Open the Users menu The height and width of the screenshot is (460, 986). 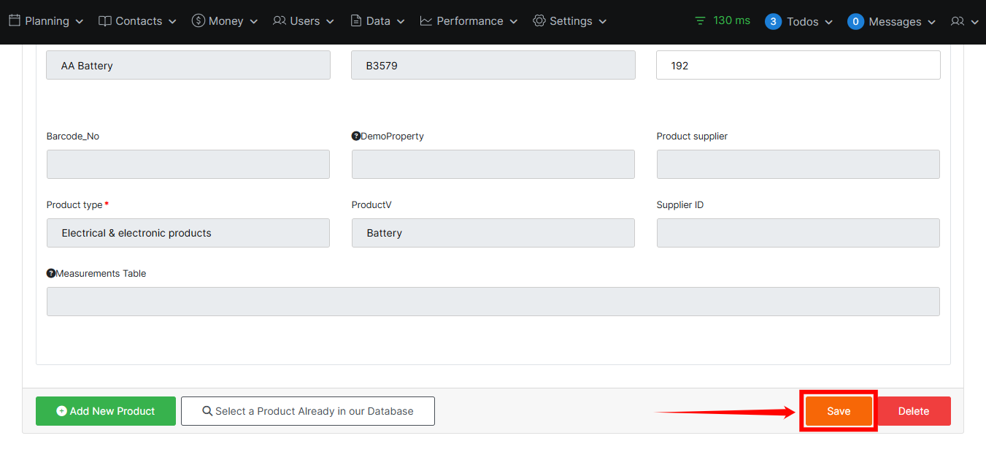point(304,21)
